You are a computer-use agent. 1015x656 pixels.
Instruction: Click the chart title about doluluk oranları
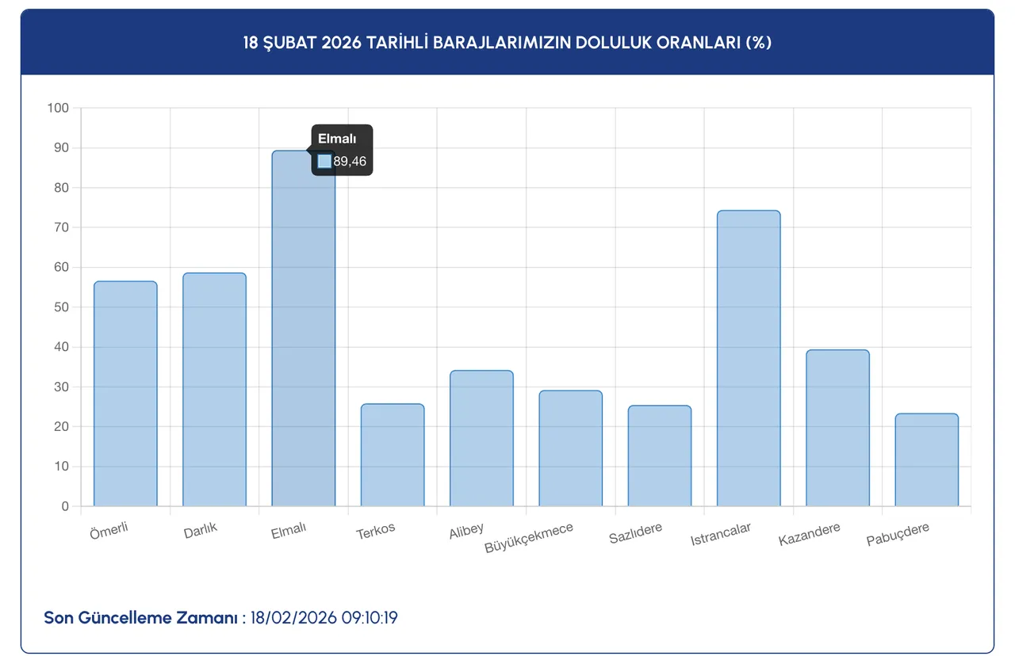coord(507,44)
